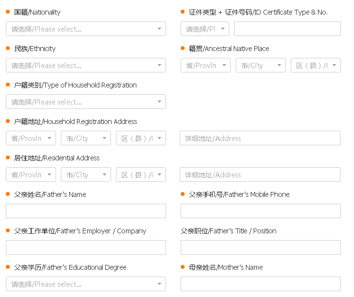
Task: Open Ancestral Native Place district dropdown
Action: pos(316,65)
